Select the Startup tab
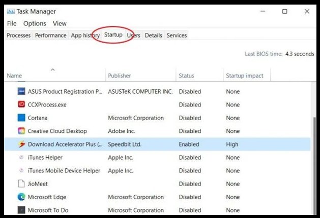 [113, 35]
